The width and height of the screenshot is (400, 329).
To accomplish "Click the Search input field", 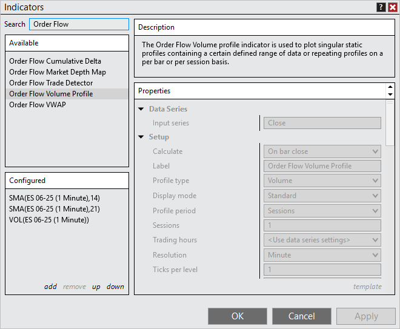I will tap(79, 24).
